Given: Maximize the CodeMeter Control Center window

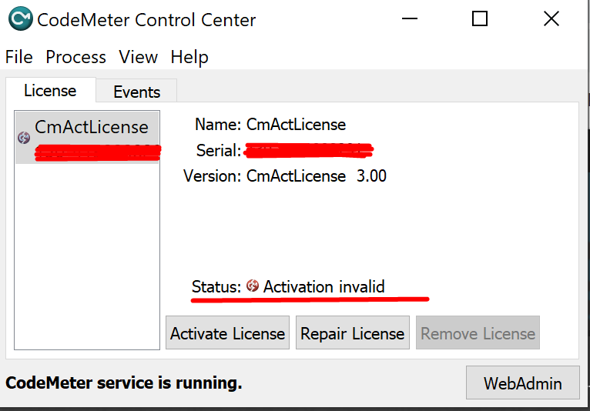Looking at the screenshot, I should (x=480, y=18).
